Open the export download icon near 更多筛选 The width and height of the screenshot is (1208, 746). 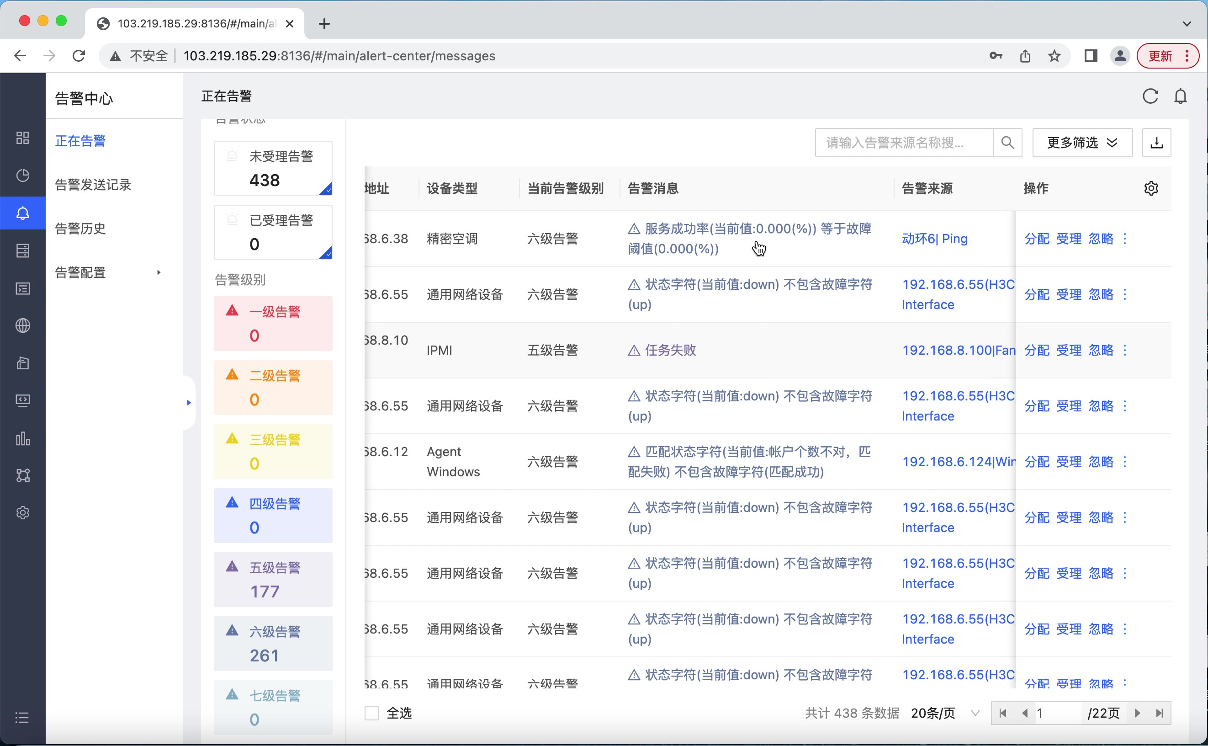[x=1157, y=143]
